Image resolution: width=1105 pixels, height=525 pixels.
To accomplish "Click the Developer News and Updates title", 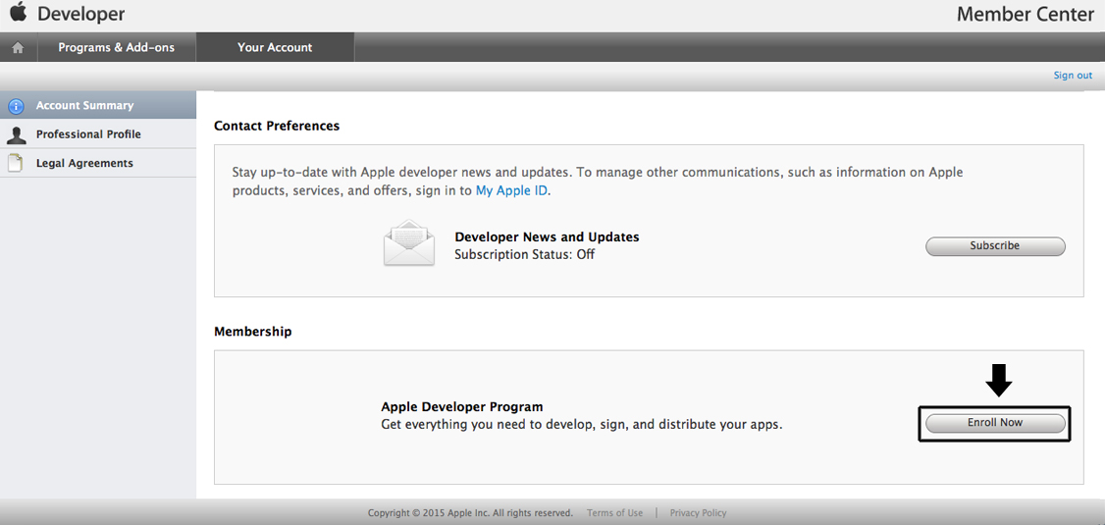I will tap(547, 236).
